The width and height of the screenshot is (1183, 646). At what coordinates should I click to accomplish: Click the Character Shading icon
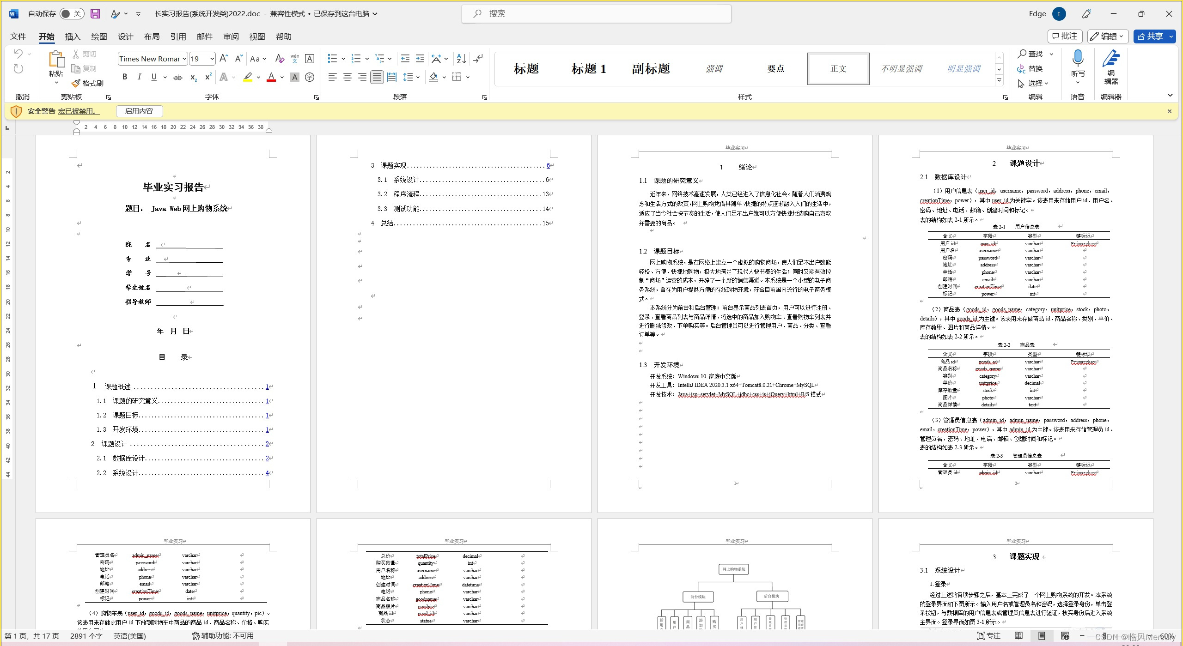294,77
